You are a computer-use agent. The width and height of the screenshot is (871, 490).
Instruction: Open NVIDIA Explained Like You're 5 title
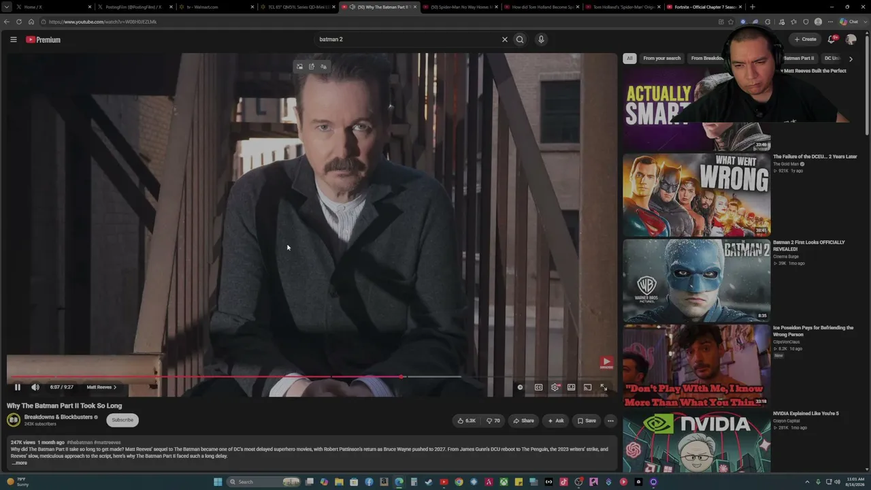(806, 413)
